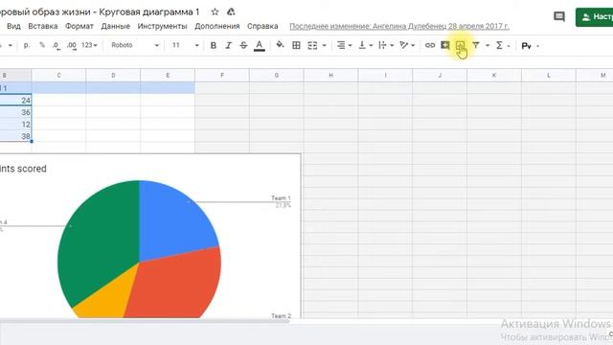Expand the input tools dropdown arrow

pyautogui.click(x=538, y=46)
